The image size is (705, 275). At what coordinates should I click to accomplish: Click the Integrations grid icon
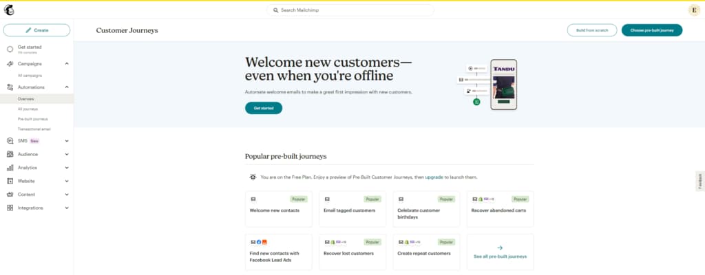[x=10, y=208]
